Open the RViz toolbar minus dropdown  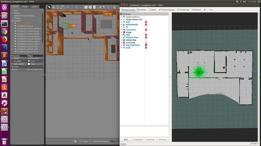211,10
